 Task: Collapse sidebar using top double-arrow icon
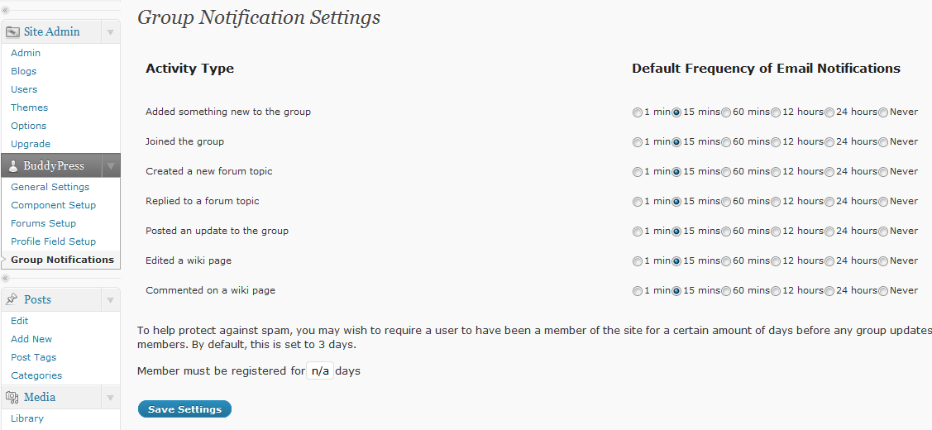tap(5, 10)
